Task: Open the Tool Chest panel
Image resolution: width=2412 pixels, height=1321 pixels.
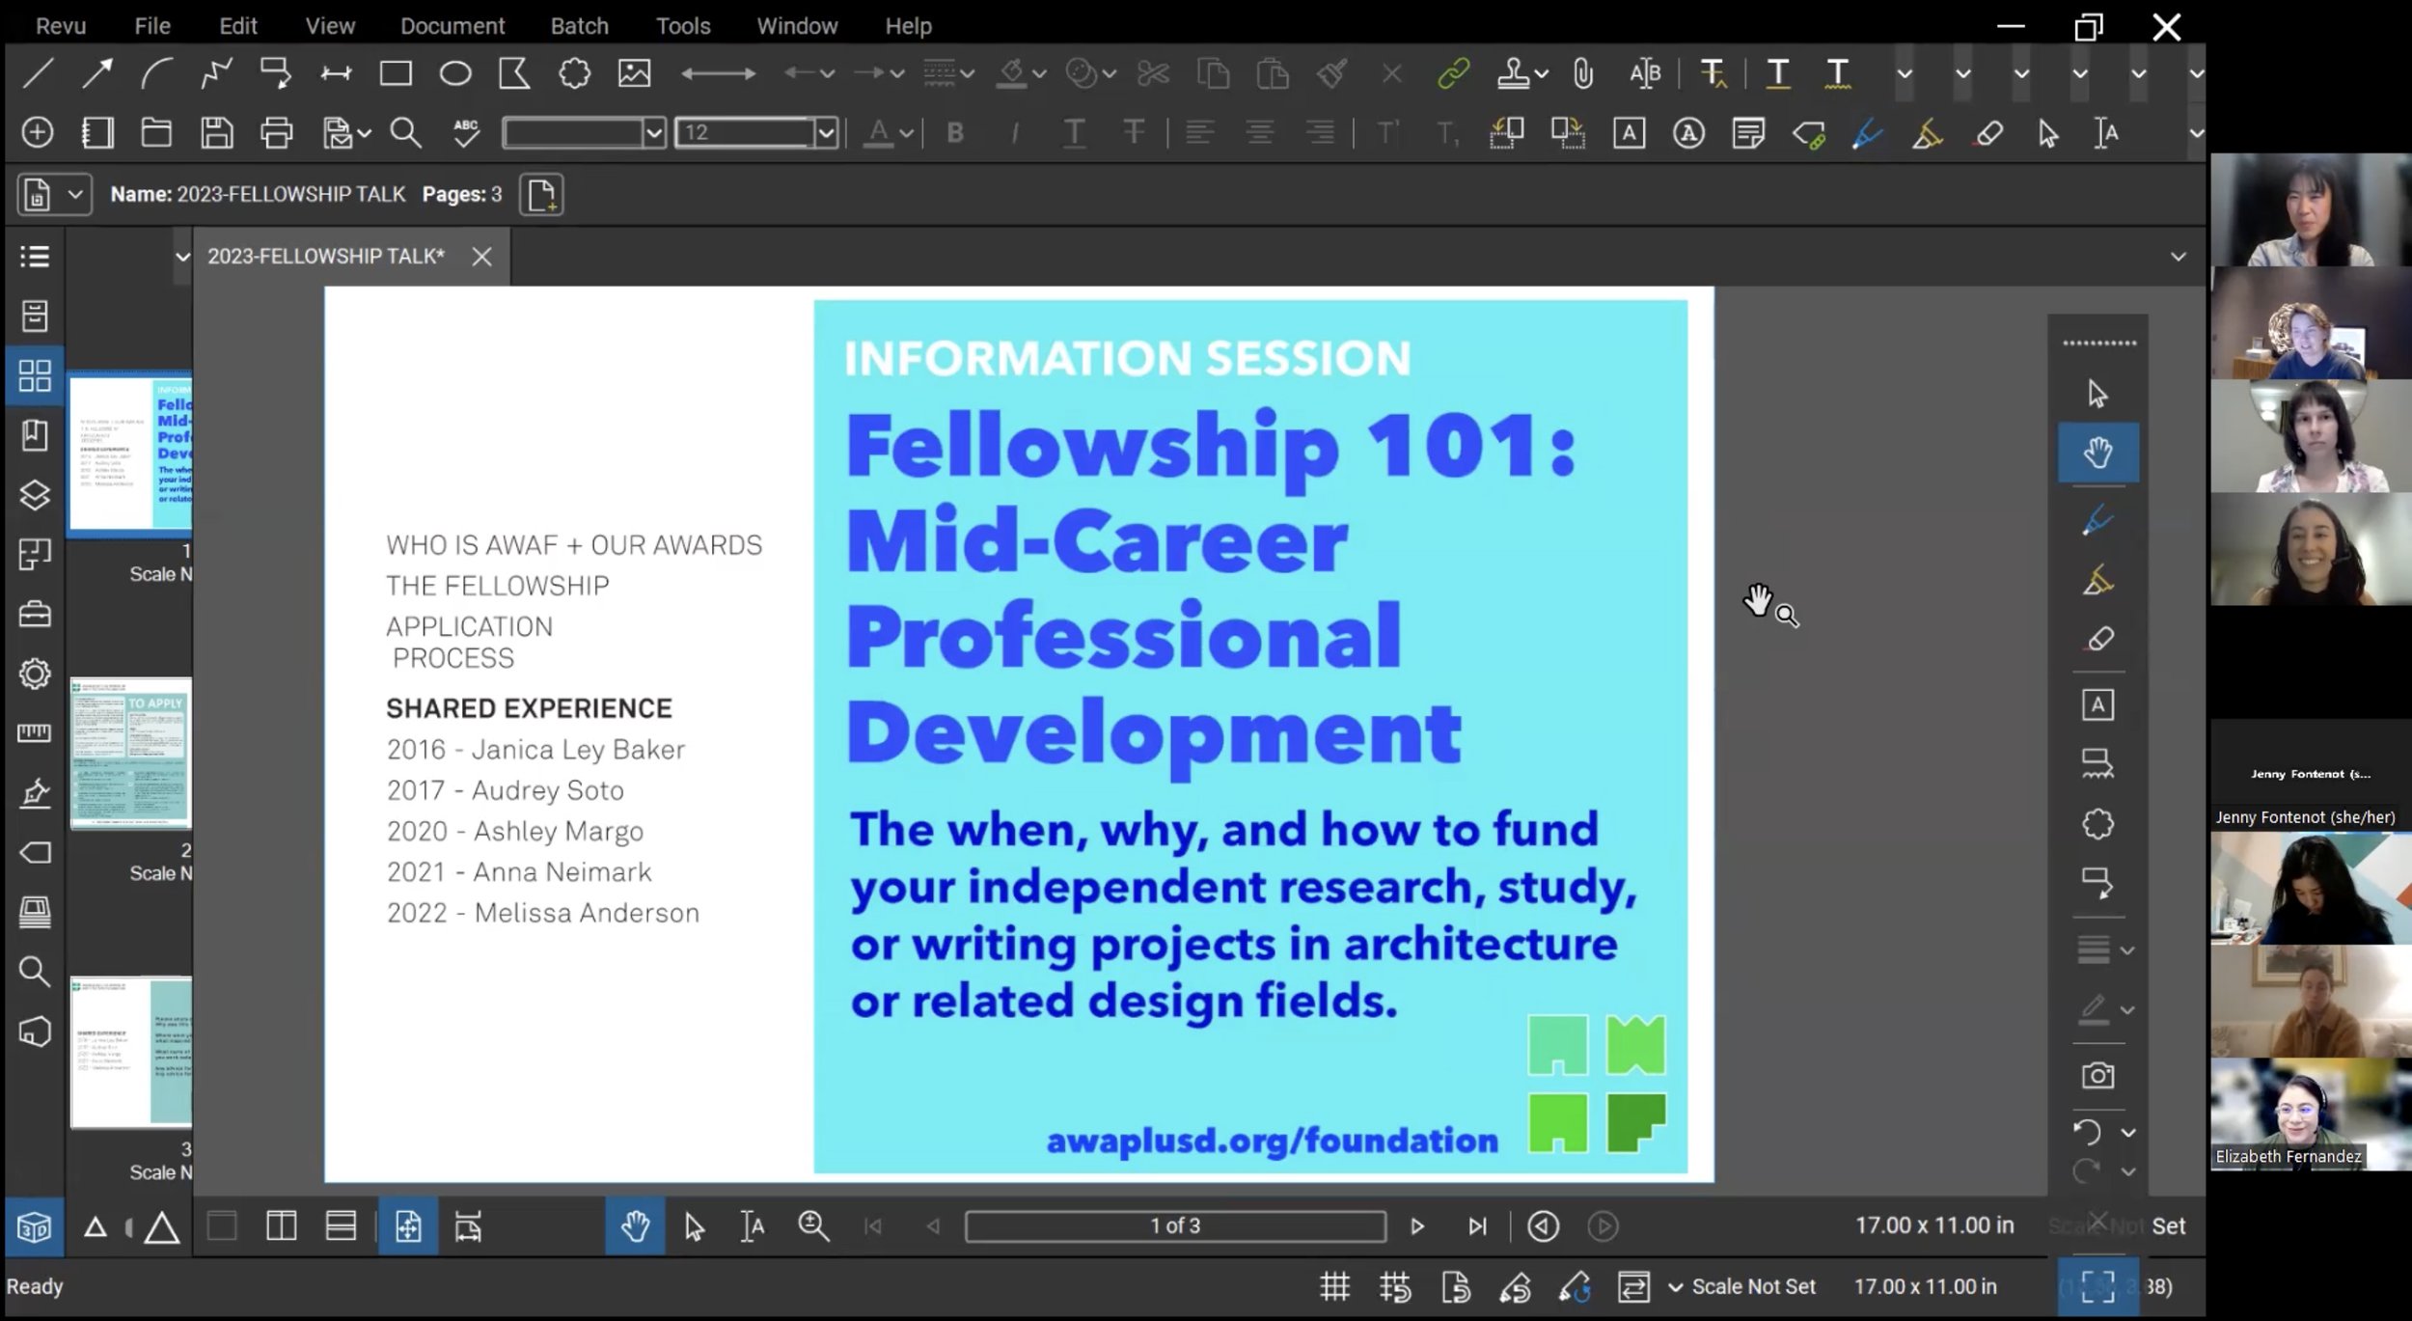Action: click(x=35, y=614)
